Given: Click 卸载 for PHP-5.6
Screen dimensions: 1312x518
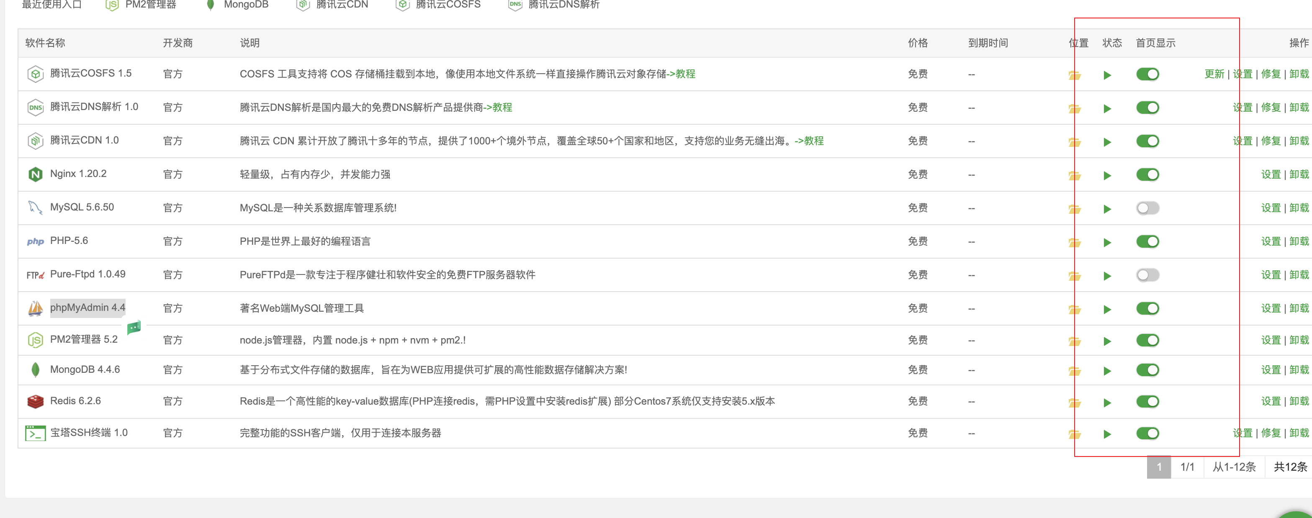Looking at the screenshot, I should (1299, 241).
